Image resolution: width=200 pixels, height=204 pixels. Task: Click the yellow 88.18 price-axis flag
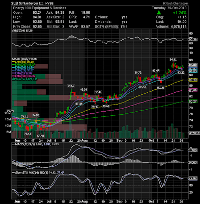(x=193, y=80)
